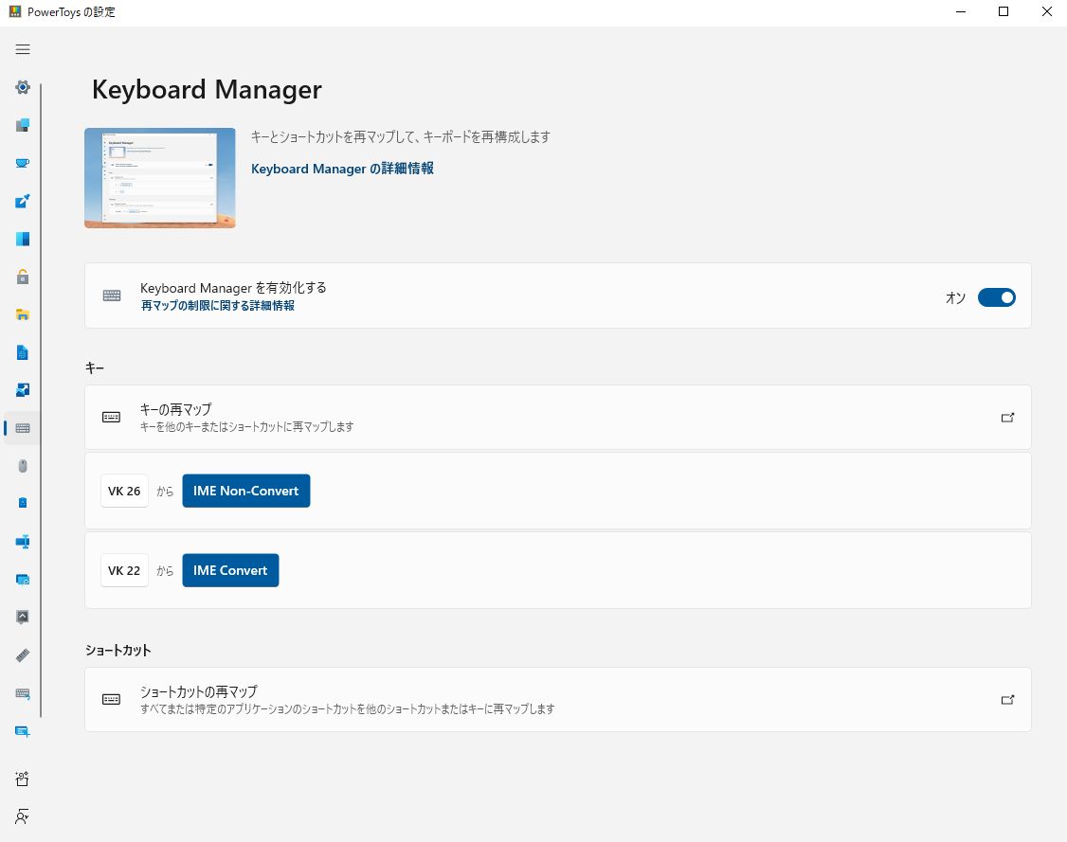Open Quick Accent sidebar icon
Viewport: 1067px width, 842px height.
point(23,617)
